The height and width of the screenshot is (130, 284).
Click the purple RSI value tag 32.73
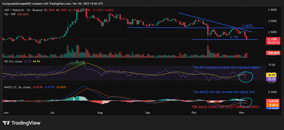272,79
